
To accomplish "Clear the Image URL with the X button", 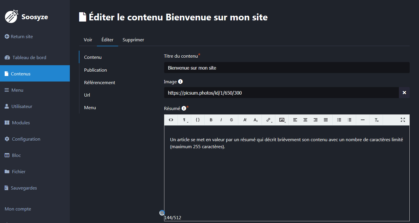I will click(x=404, y=93).
